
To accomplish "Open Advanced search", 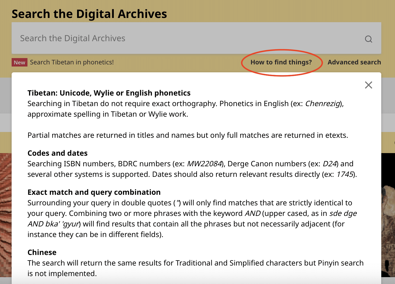I will pos(354,62).
